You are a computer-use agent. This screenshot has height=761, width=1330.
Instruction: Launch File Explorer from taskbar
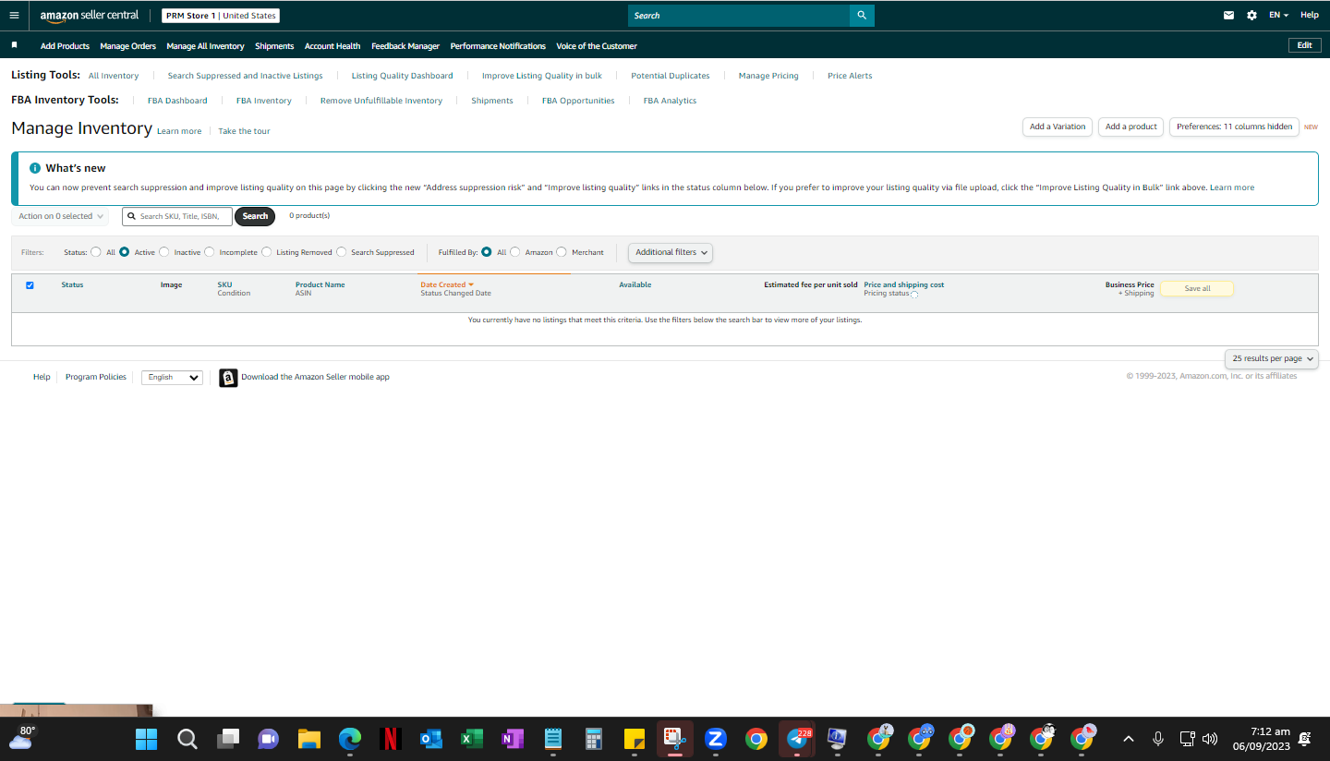[x=308, y=739]
